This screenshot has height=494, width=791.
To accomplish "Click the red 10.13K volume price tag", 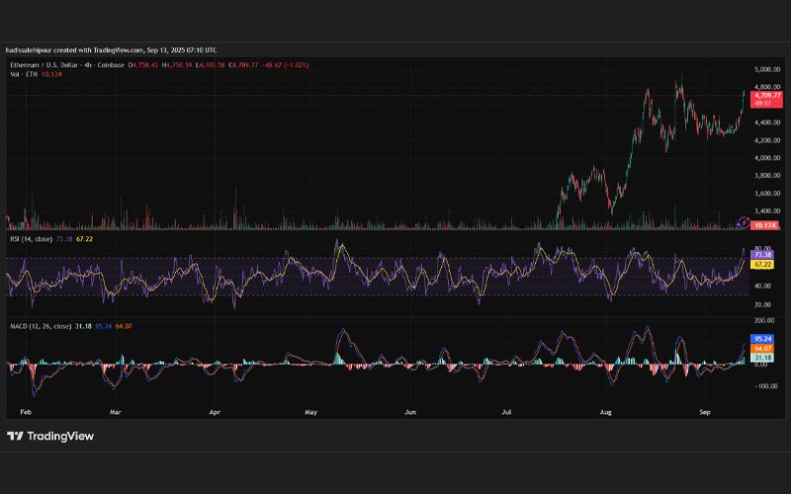I will click(764, 225).
